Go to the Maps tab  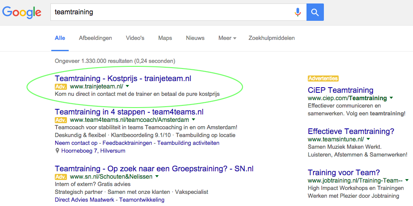point(165,38)
